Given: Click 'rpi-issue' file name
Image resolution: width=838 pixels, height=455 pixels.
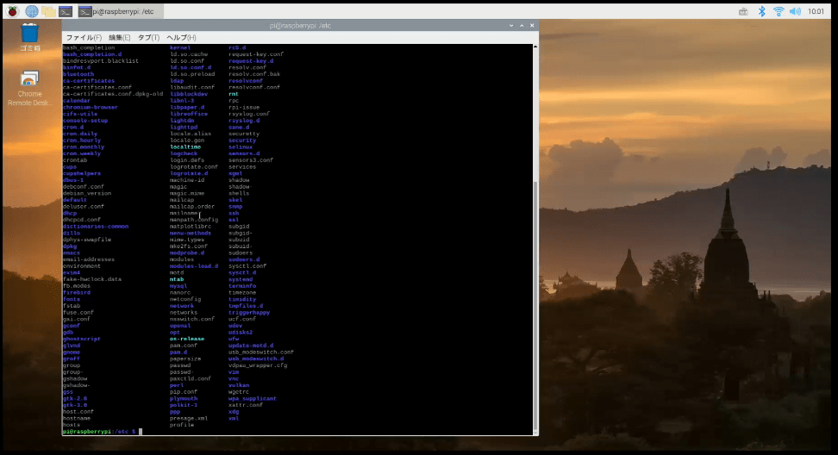Looking at the screenshot, I should tap(244, 108).
